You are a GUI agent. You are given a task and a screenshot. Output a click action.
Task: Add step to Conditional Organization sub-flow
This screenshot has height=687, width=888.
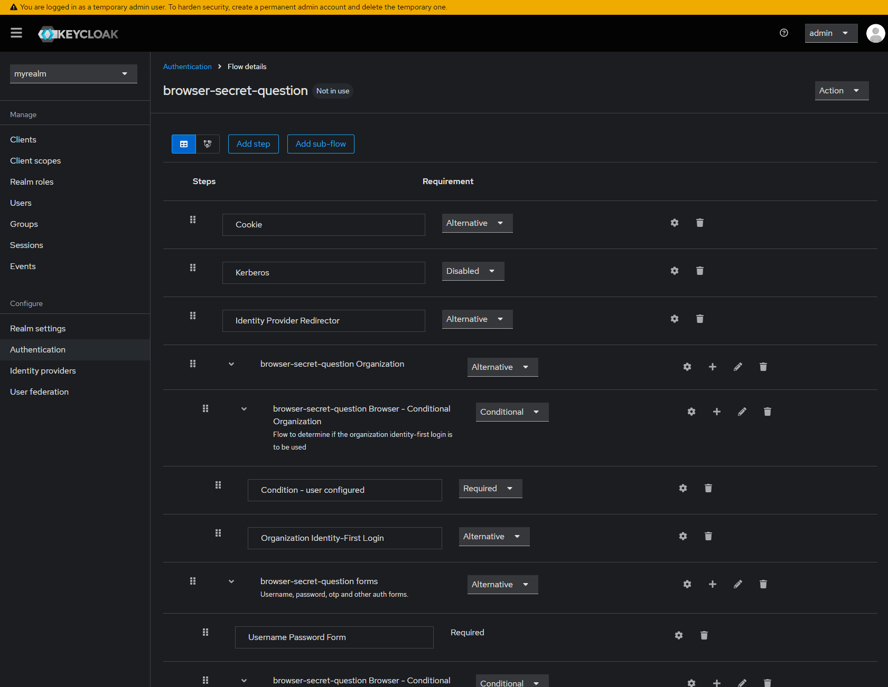pyautogui.click(x=717, y=412)
